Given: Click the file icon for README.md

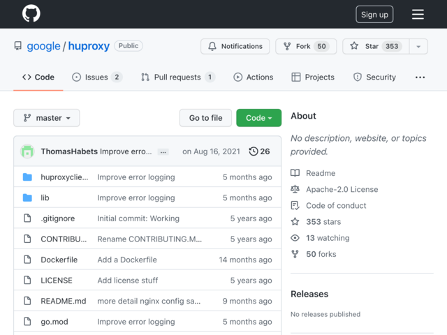Looking at the screenshot, I should 27,301.
